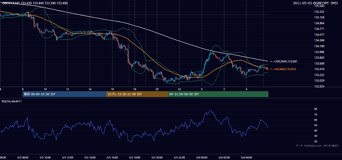Click the 2011-05-03 GBP/JPY (M5) heading

tap(316, 3)
